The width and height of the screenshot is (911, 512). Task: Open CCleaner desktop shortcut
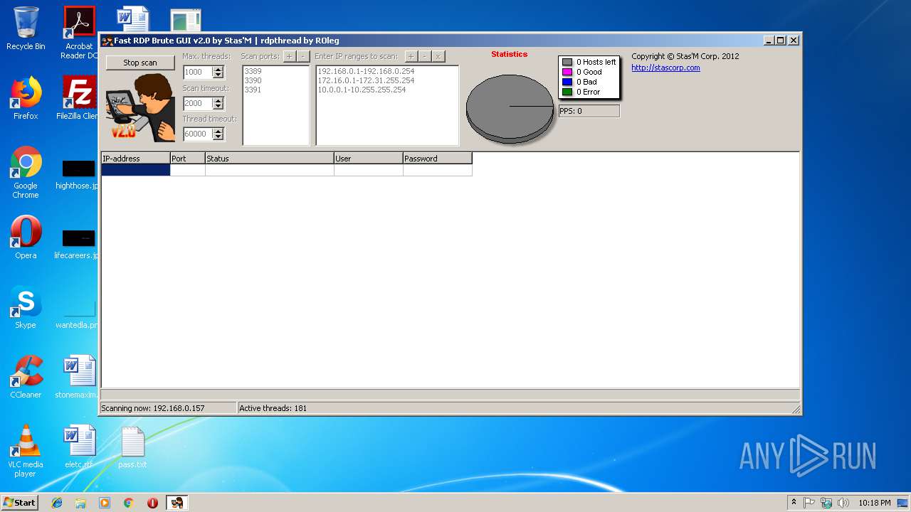tap(26, 377)
